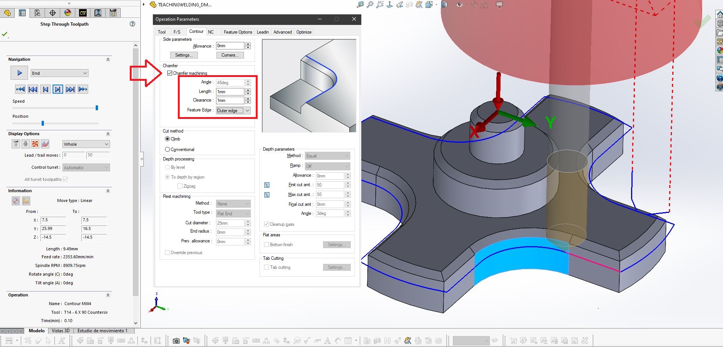
Task: Switch to the Feature Options tab
Action: 238,32
